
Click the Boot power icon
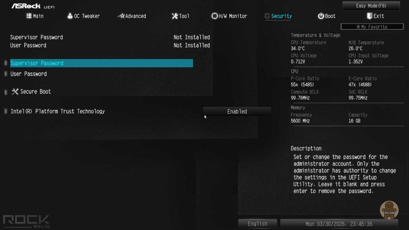321,16
